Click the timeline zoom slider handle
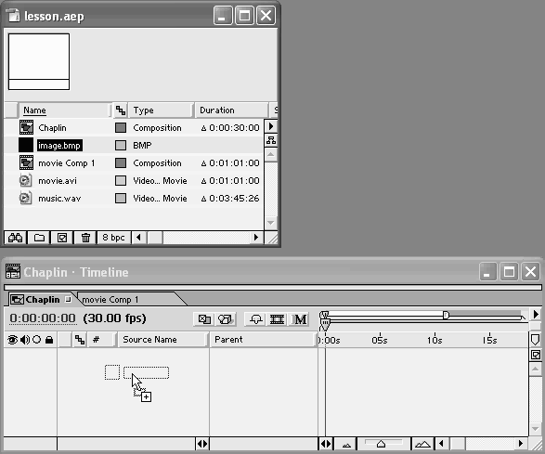This screenshot has width=545, height=454. click(x=382, y=444)
